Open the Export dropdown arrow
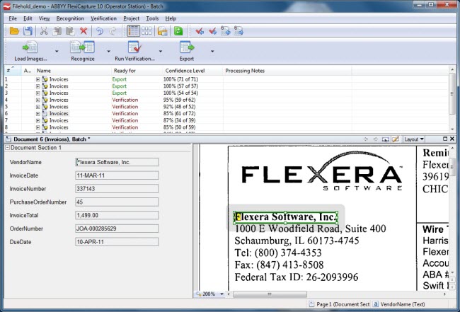460x312 pixels. 212,52
